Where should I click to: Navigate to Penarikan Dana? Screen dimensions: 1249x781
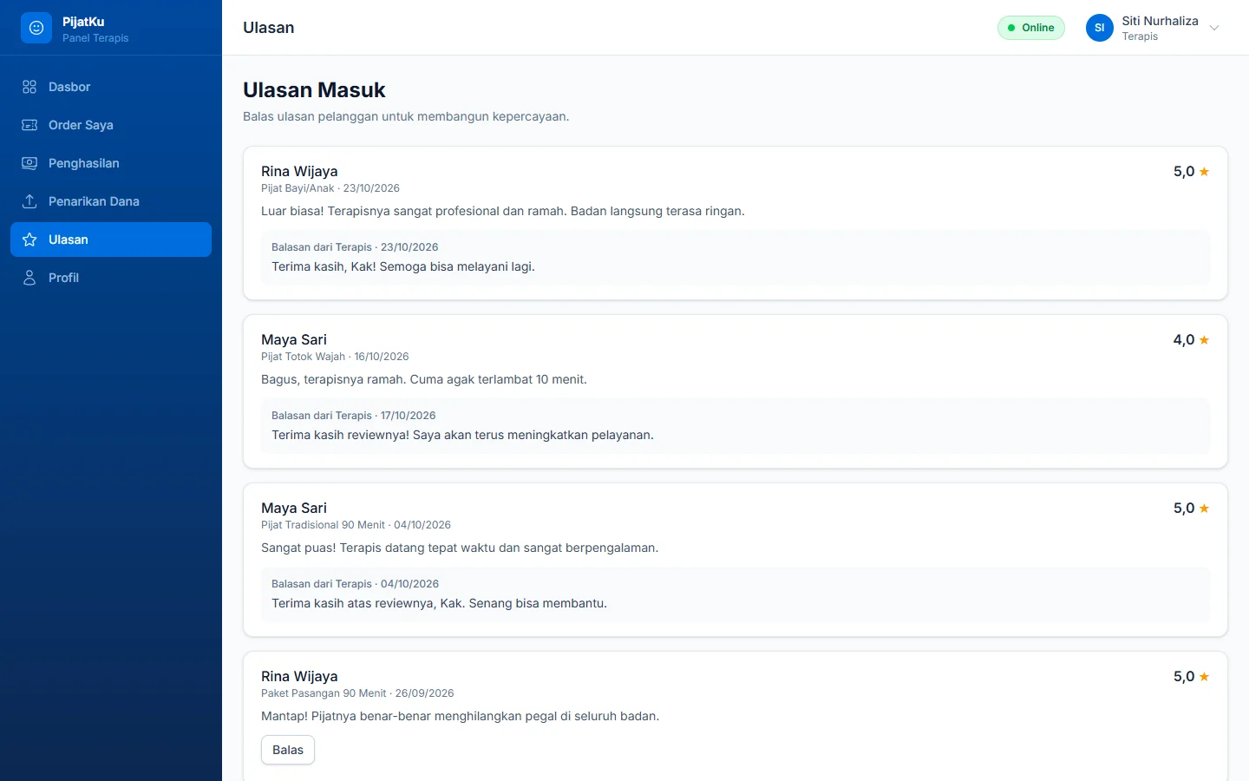click(111, 201)
